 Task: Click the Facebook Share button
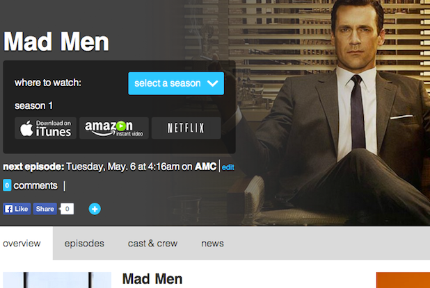click(x=45, y=209)
